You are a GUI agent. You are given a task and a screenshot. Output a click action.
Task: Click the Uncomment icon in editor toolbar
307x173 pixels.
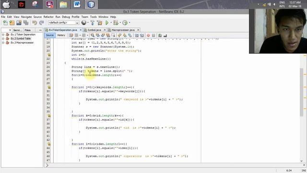(165, 35)
